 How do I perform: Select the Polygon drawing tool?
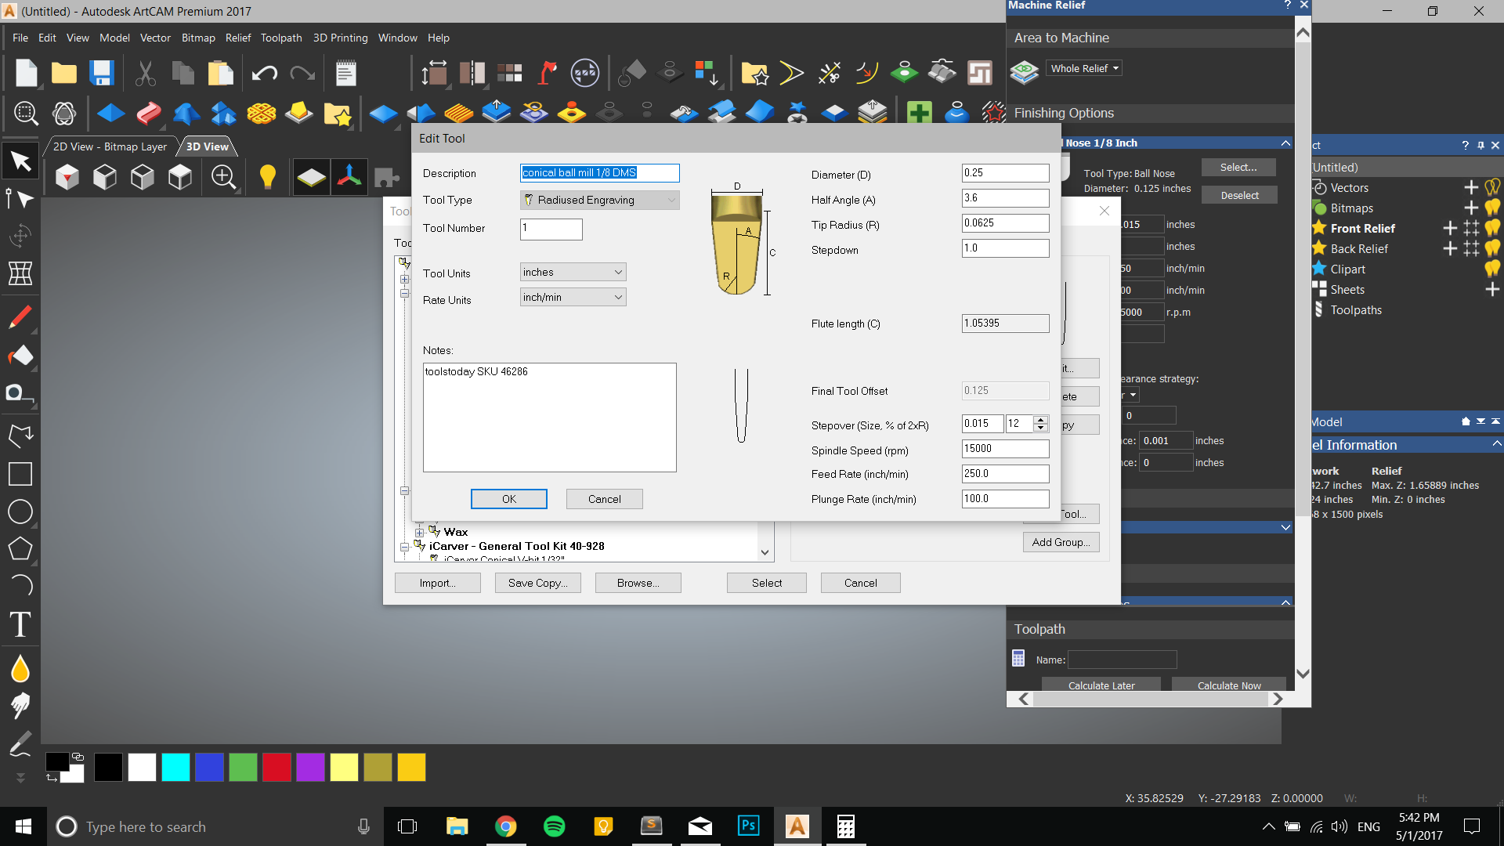point(20,549)
